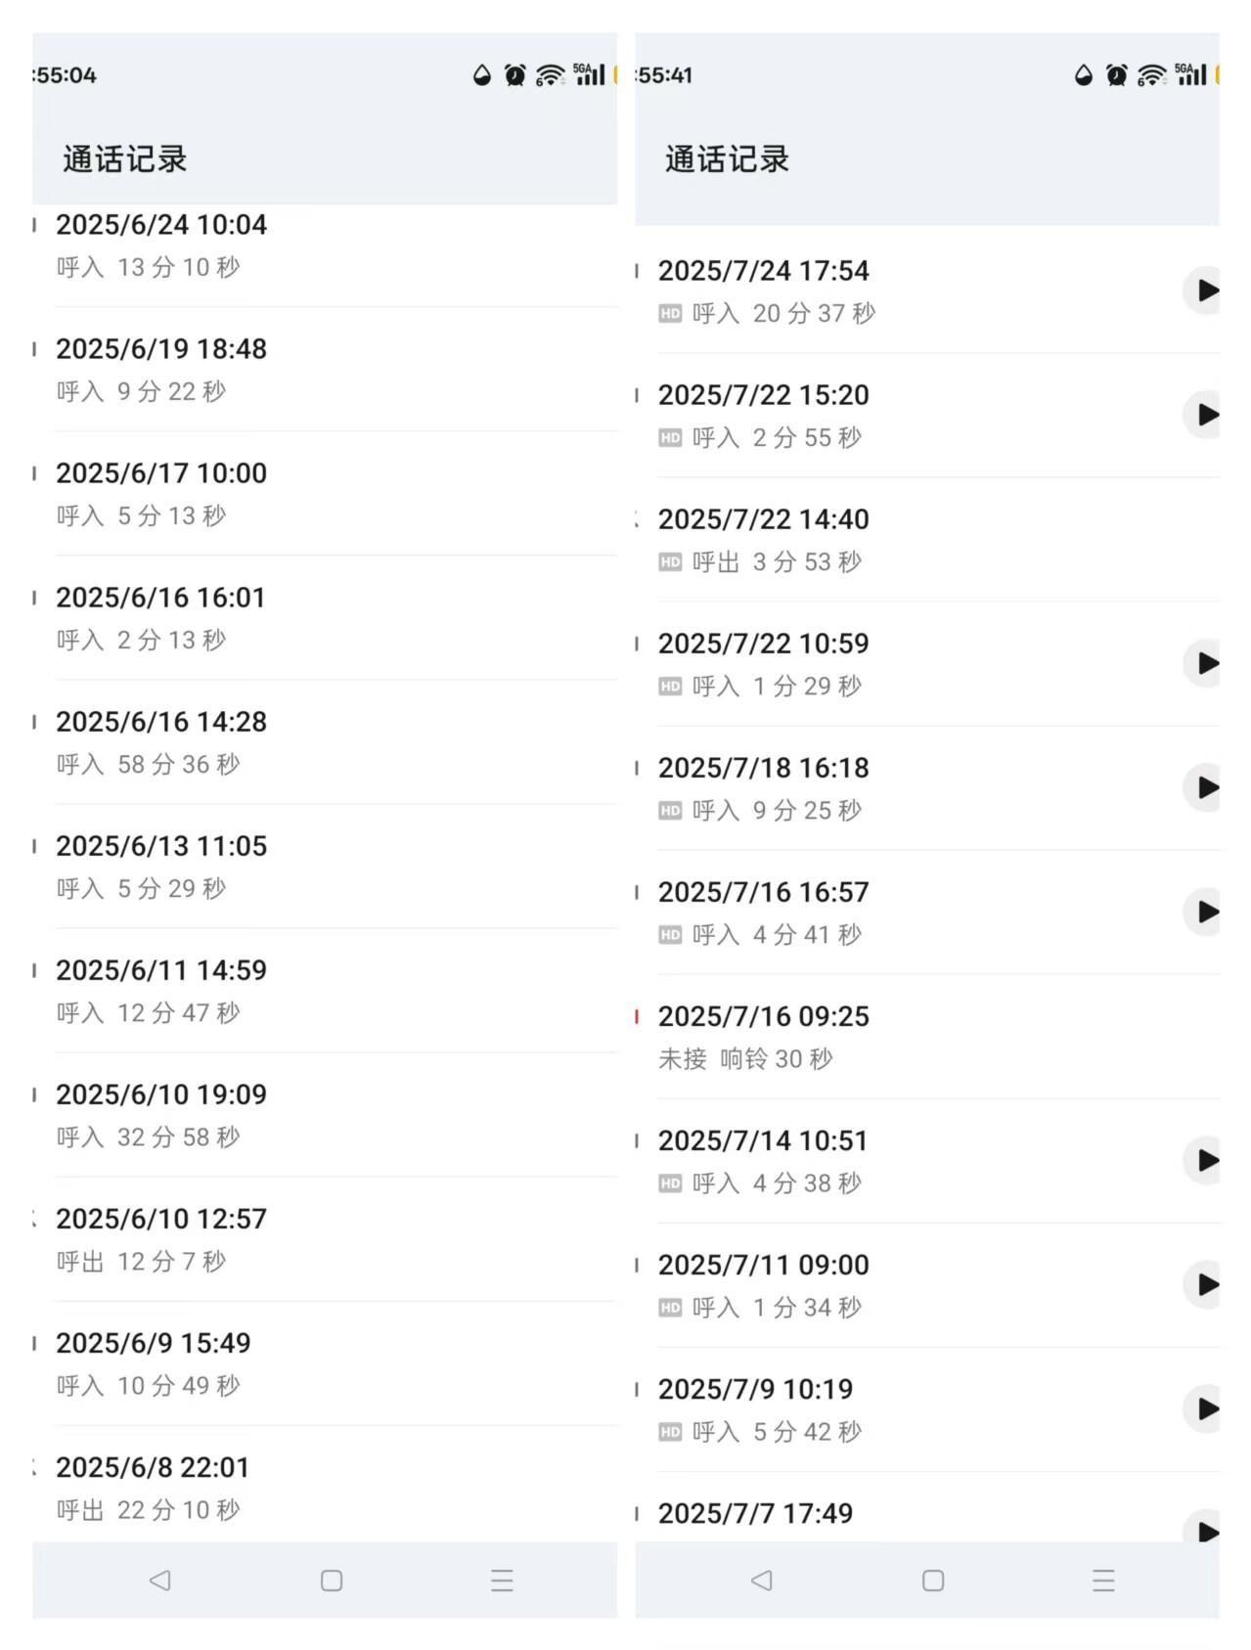This screenshot has width=1251, height=1650.
Task: Play recording of 2025/7/22 10:59 call
Action: point(1205,663)
